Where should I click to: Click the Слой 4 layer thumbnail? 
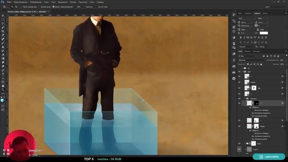[249, 149]
